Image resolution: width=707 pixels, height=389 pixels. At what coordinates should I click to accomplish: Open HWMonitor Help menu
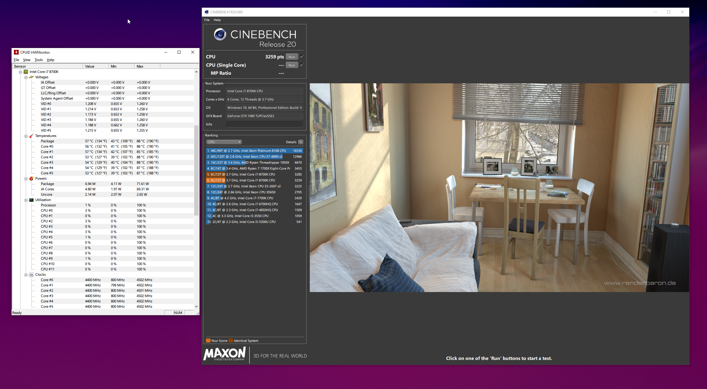point(50,60)
